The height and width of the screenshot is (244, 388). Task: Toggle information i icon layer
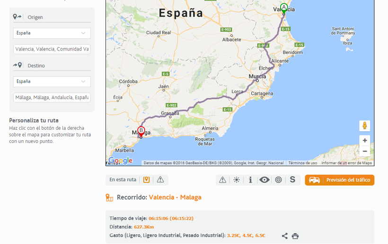tap(250, 180)
